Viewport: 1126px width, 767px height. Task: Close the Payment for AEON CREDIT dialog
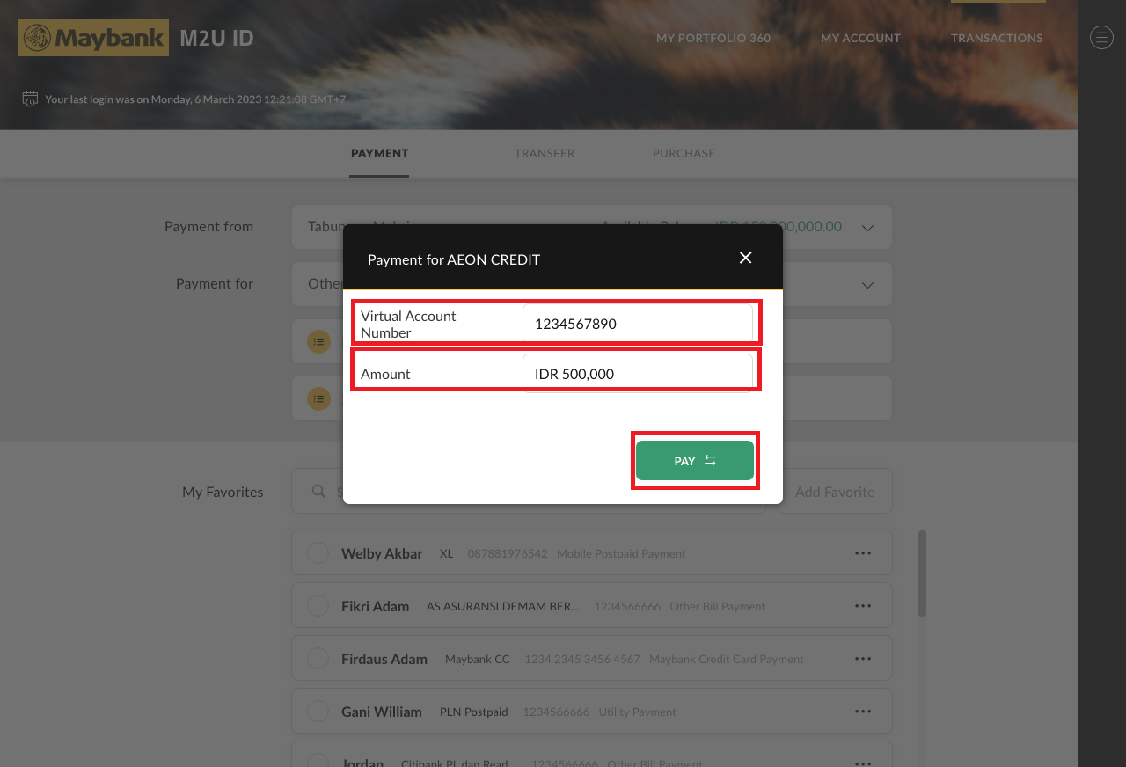745,258
